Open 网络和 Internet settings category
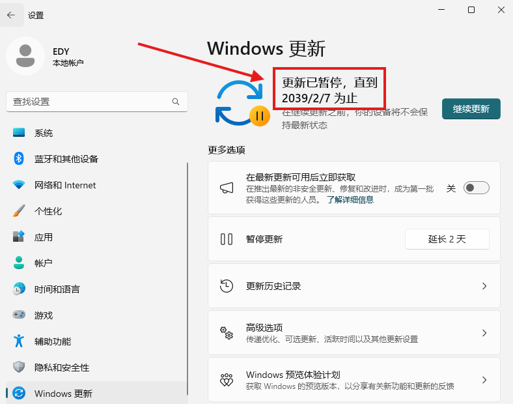The image size is (513, 404). point(97,185)
